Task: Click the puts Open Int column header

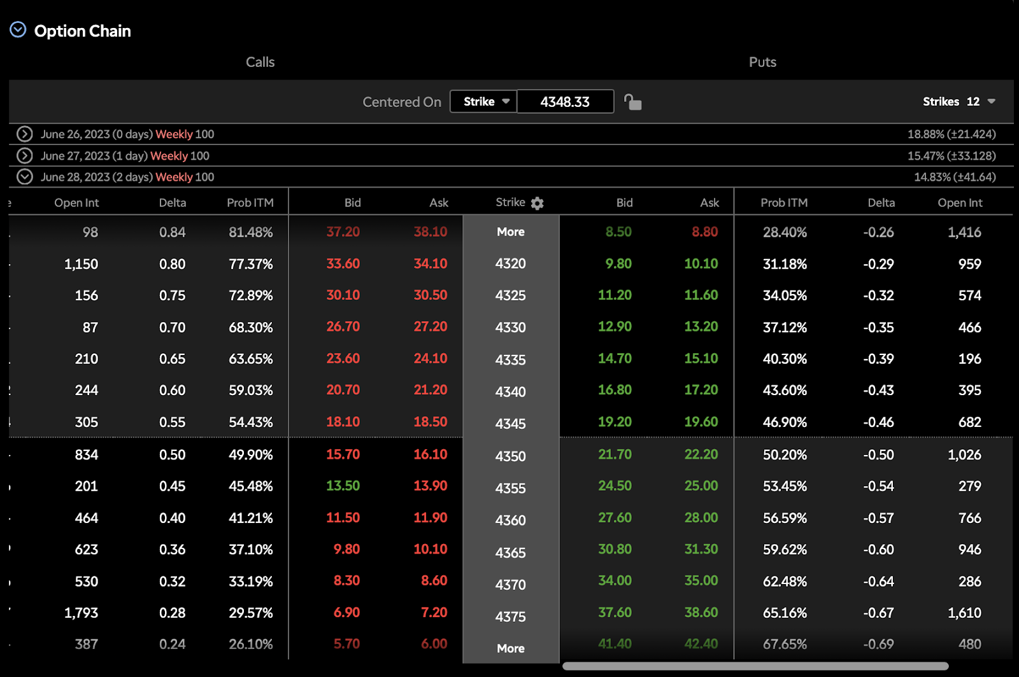Action: 960,203
